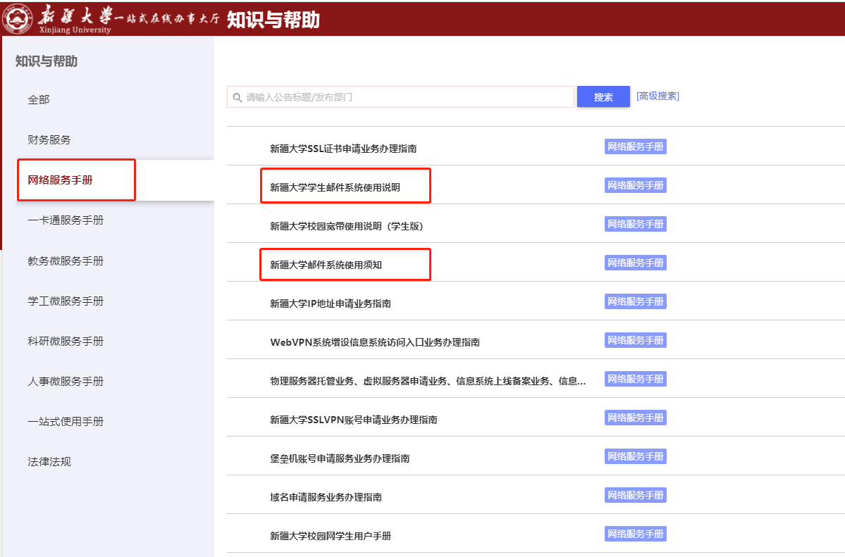The height and width of the screenshot is (557, 845).
Task: Click 网络服务手册 tag beside 堡垒机账号申请 row
Action: (636, 457)
